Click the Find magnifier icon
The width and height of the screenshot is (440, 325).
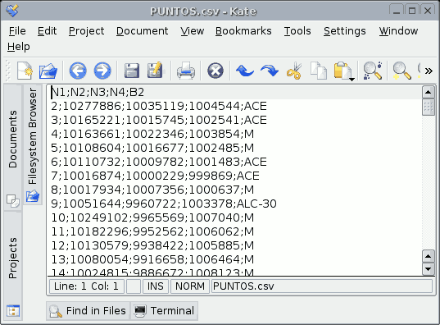point(372,71)
